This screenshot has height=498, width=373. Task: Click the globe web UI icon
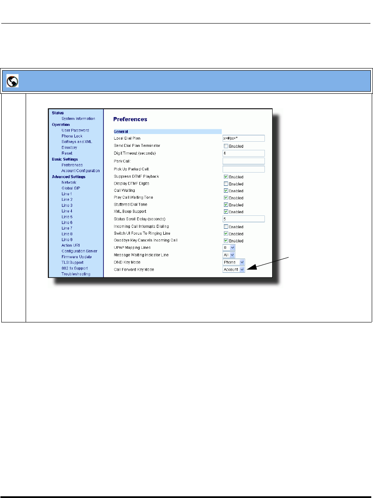click(12, 81)
